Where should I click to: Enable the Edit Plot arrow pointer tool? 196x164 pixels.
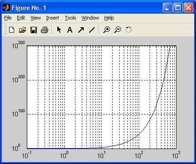59,30
